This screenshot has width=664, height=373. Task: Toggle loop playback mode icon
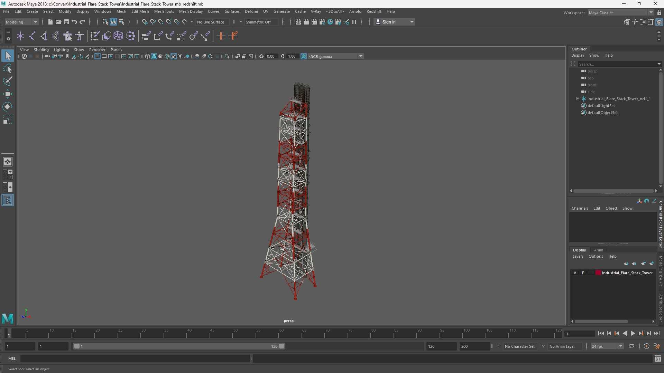(x=631, y=346)
